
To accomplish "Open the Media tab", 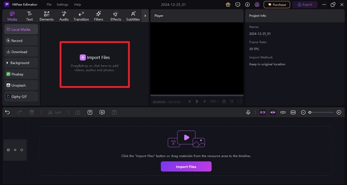I will [x=12, y=16].
